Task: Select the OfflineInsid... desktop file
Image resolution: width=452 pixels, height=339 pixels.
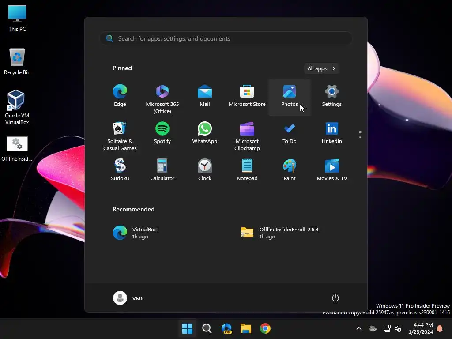Action: click(17, 148)
